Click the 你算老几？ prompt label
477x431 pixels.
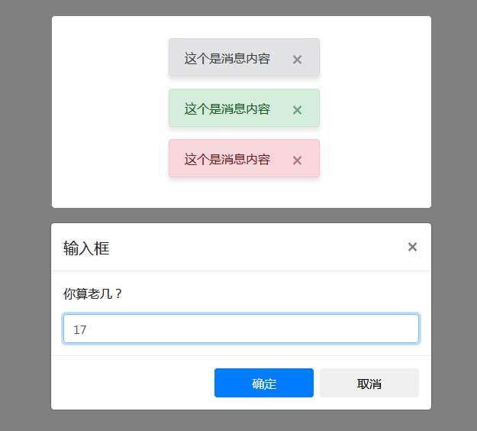click(x=93, y=293)
